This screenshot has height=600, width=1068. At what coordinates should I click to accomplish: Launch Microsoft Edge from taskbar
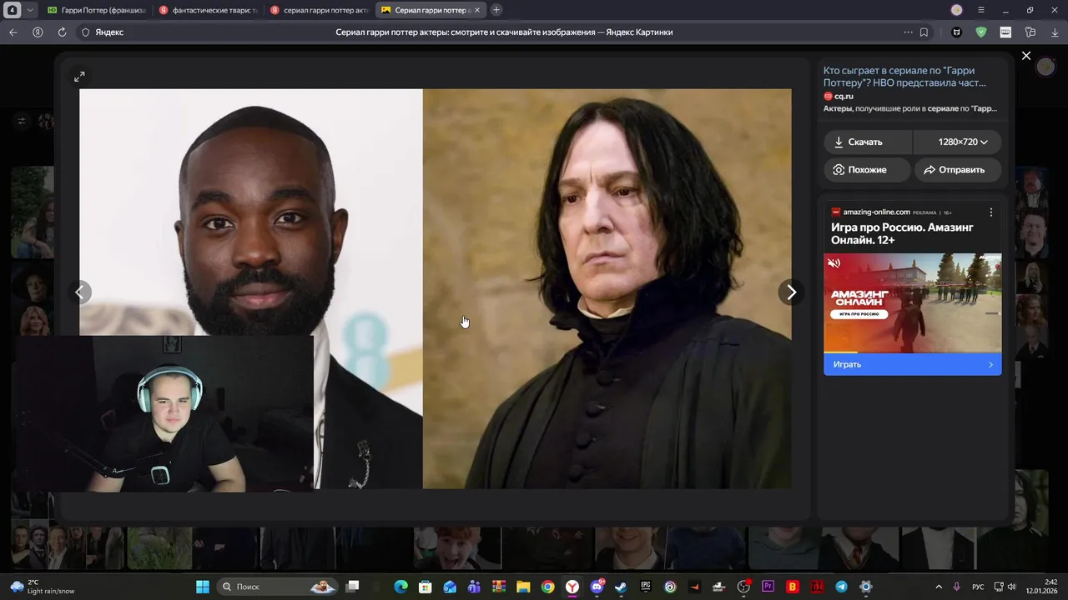click(x=401, y=587)
